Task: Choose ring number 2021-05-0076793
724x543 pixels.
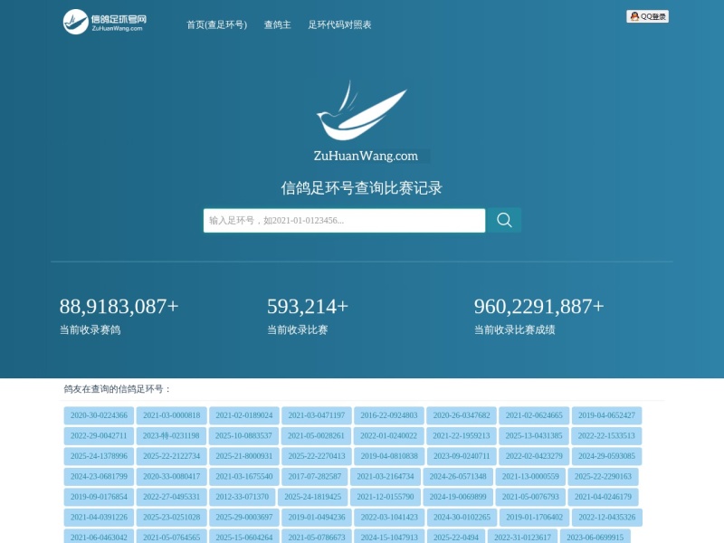Action: tap(530, 497)
